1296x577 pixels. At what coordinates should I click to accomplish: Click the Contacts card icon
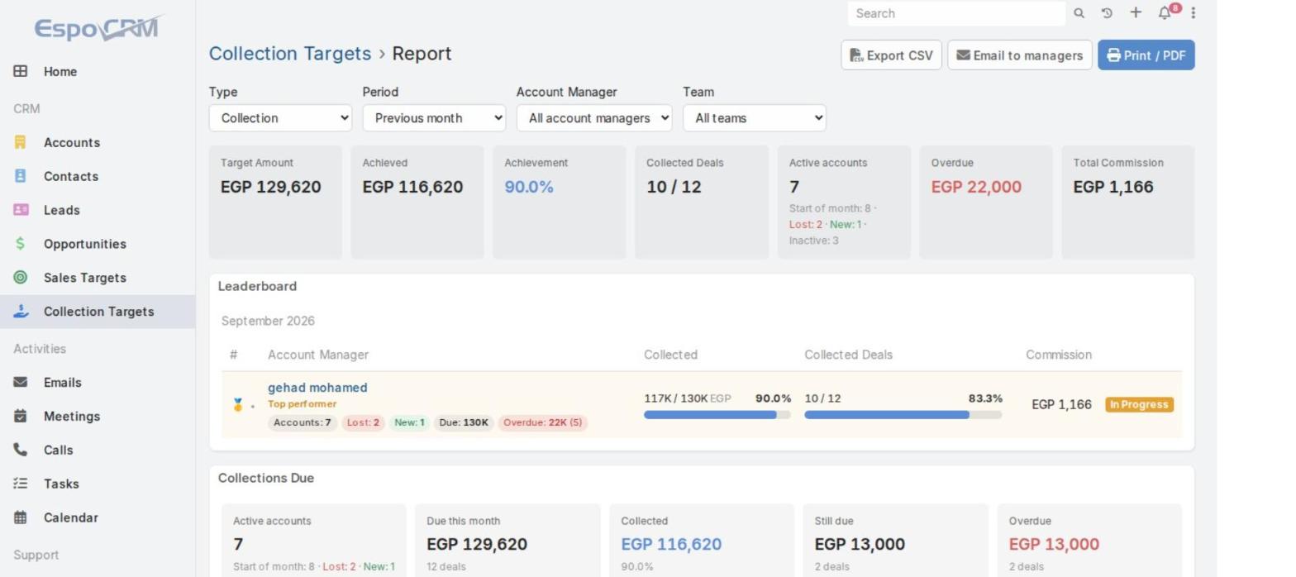[x=21, y=176]
